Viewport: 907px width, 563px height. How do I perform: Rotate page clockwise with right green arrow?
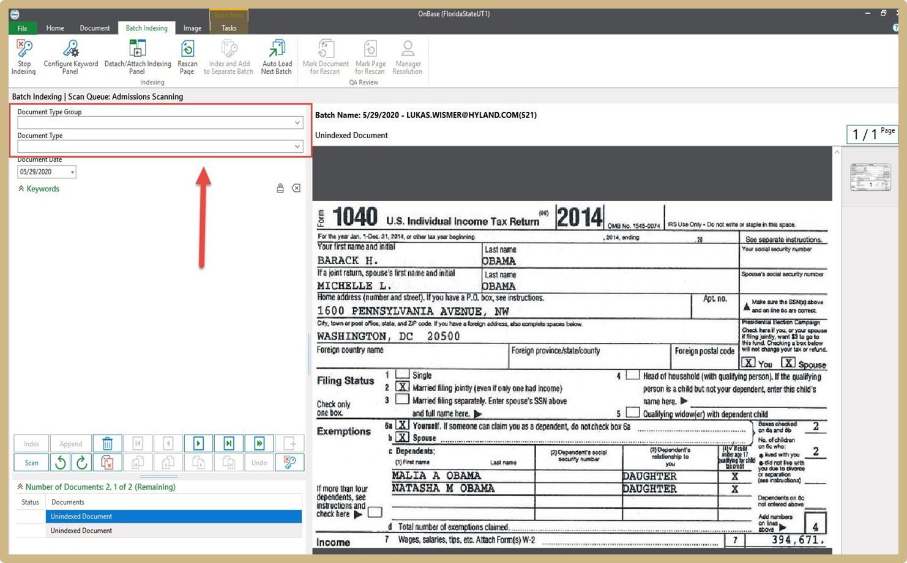pos(81,463)
